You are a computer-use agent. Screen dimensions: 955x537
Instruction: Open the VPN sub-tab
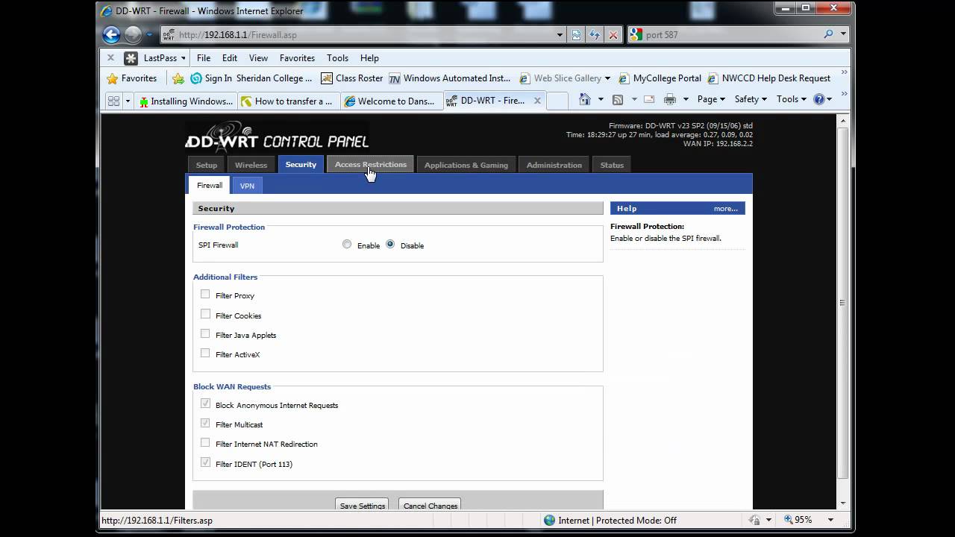(247, 186)
